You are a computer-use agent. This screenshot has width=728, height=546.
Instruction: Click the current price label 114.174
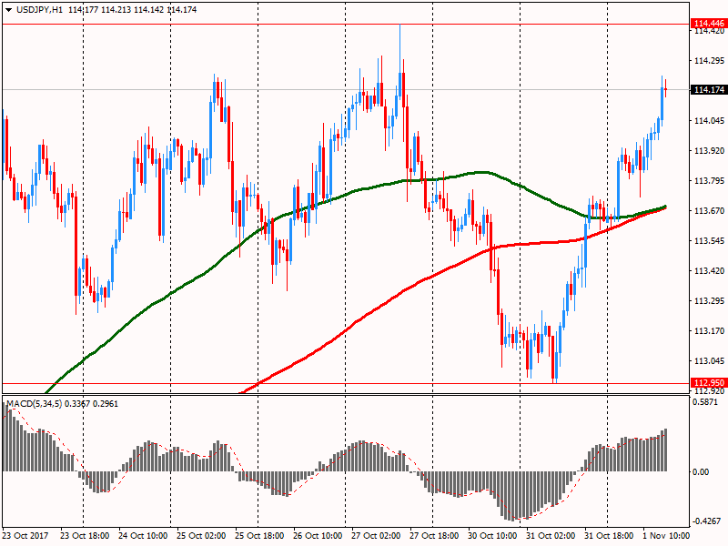click(x=709, y=89)
